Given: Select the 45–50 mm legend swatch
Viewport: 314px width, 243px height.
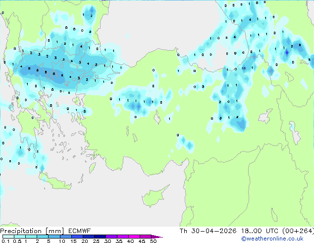Looking at the screenshot, I should pos(146,237).
